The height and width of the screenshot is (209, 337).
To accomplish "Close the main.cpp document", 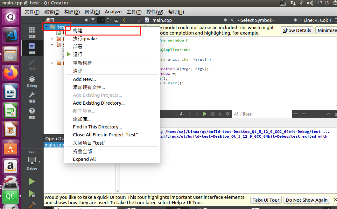I will point(232,20).
